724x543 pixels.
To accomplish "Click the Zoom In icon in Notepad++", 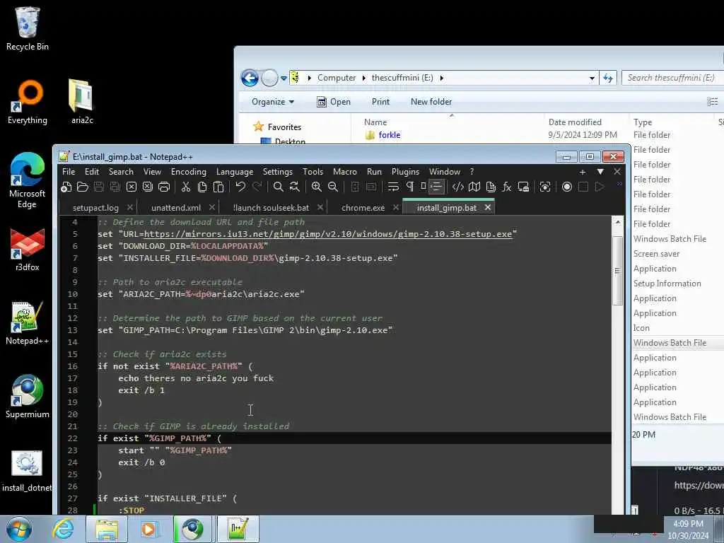I will 316,187.
